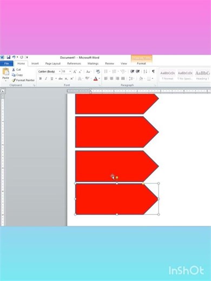
Task: Click the Line Spacing icon
Action: (130, 78)
